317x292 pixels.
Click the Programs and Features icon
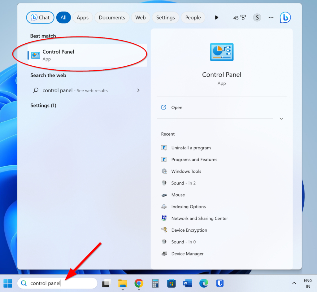pyautogui.click(x=164, y=159)
